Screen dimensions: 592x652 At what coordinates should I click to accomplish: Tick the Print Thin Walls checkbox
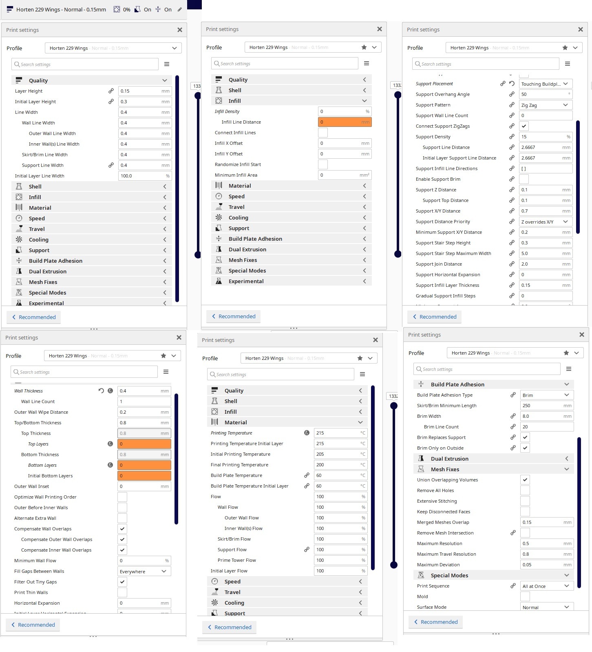click(122, 592)
